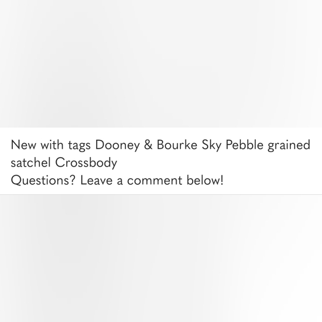Select the word "tags" in the listing

[79, 146]
